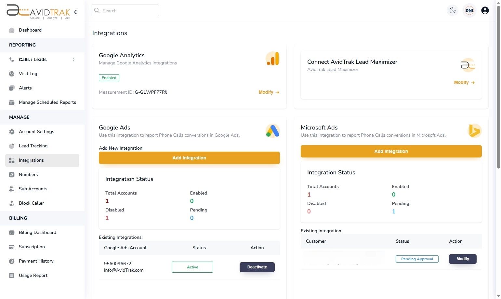The height and width of the screenshot is (299, 501).
Task: Select the Numbers icon in the sidebar
Action: click(x=12, y=174)
